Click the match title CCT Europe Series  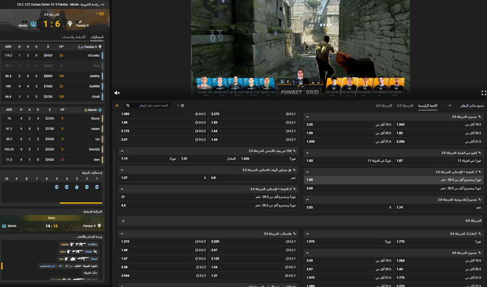pyautogui.click(x=61, y=4)
